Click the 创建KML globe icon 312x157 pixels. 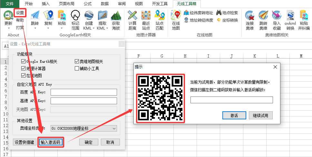(x=89, y=15)
